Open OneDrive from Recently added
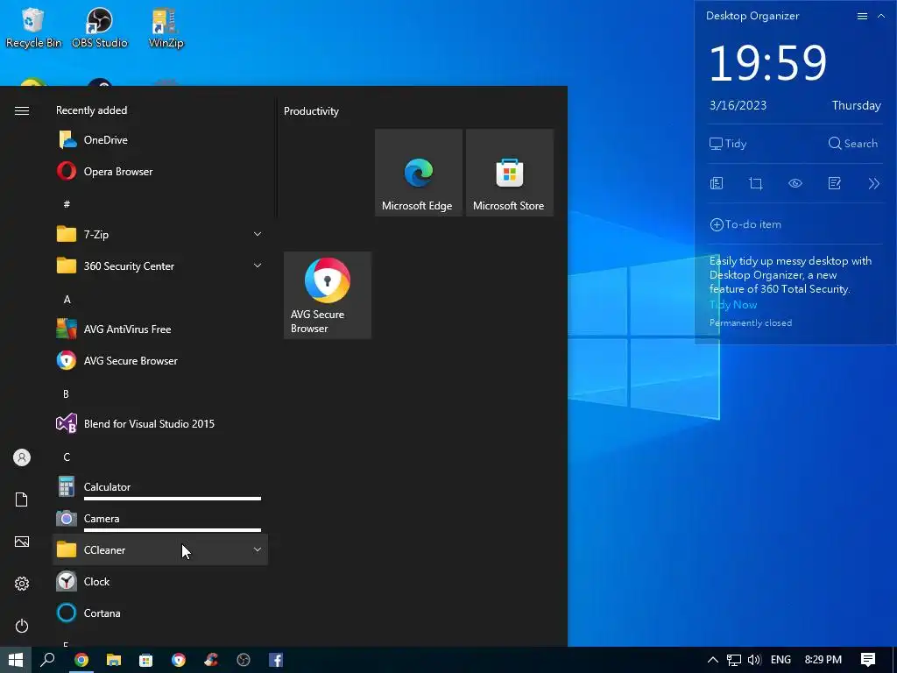Screen dimensions: 897x673 160,139
